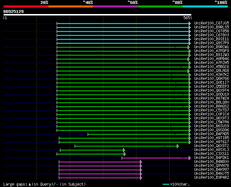Click the UniRef100_Q9LMG8 label

click(x=212, y=71)
